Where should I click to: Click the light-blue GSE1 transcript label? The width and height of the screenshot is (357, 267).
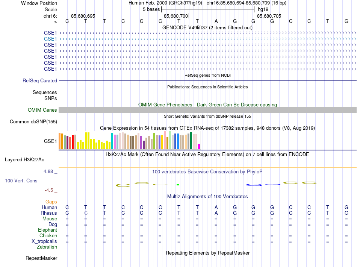[50, 39]
